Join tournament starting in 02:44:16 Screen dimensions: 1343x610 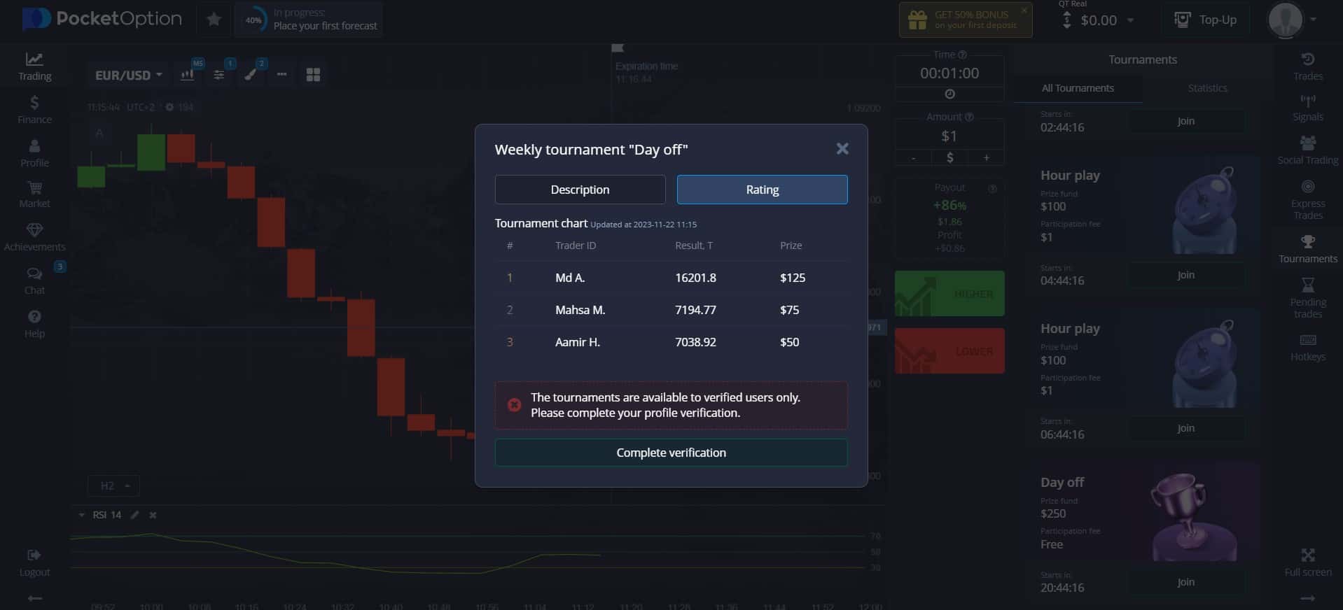point(1185,121)
